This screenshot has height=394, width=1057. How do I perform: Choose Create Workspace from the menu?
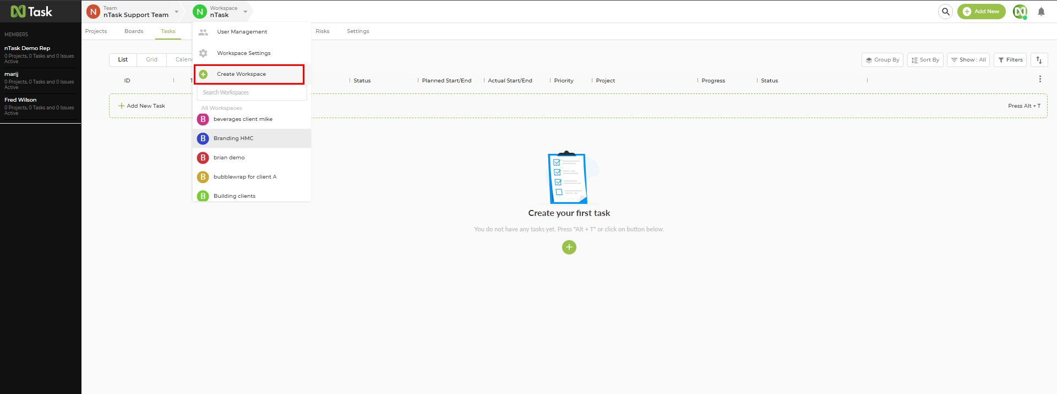249,74
